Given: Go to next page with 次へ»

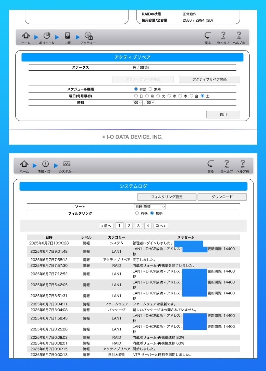Looking at the screenshot, I should tap(161, 226).
